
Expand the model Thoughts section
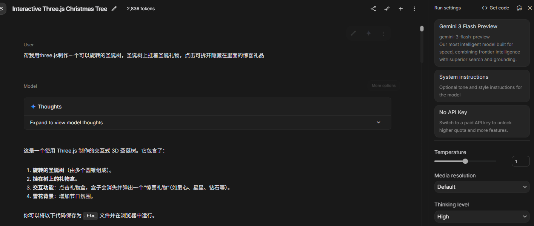click(x=208, y=122)
